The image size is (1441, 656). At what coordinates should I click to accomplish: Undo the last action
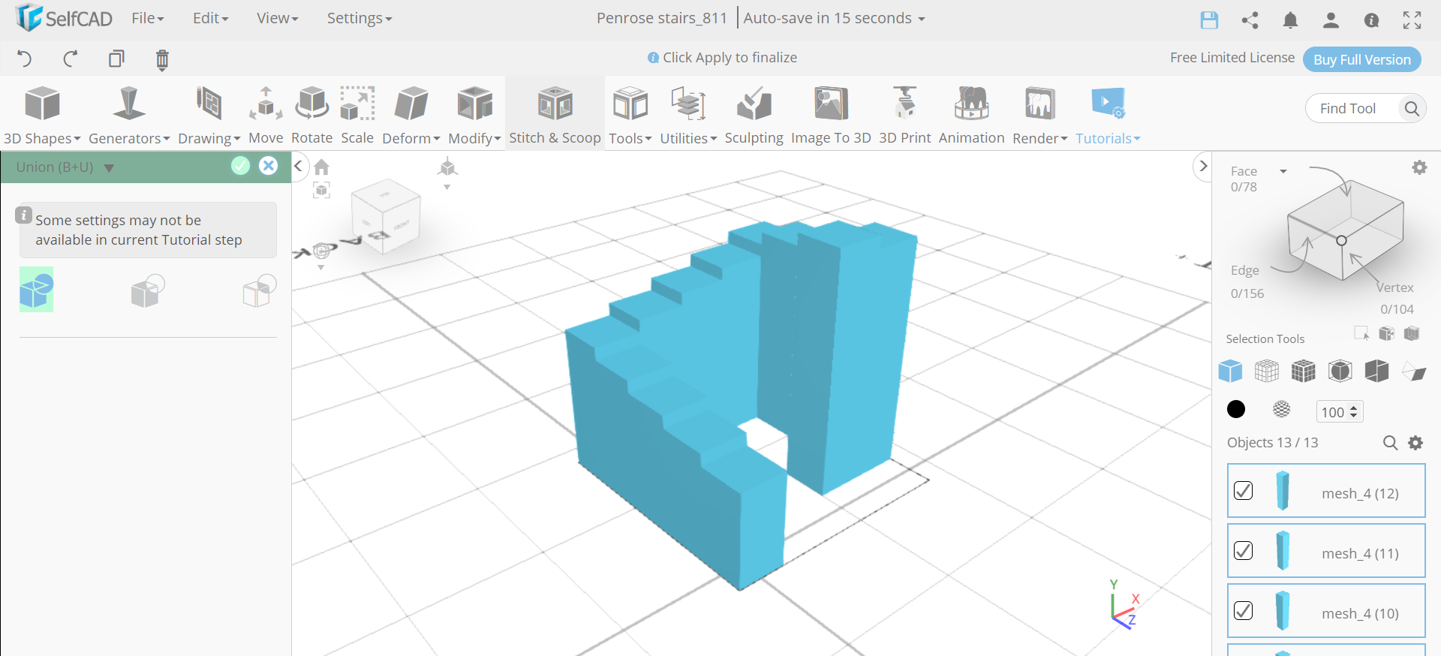coord(25,59)
